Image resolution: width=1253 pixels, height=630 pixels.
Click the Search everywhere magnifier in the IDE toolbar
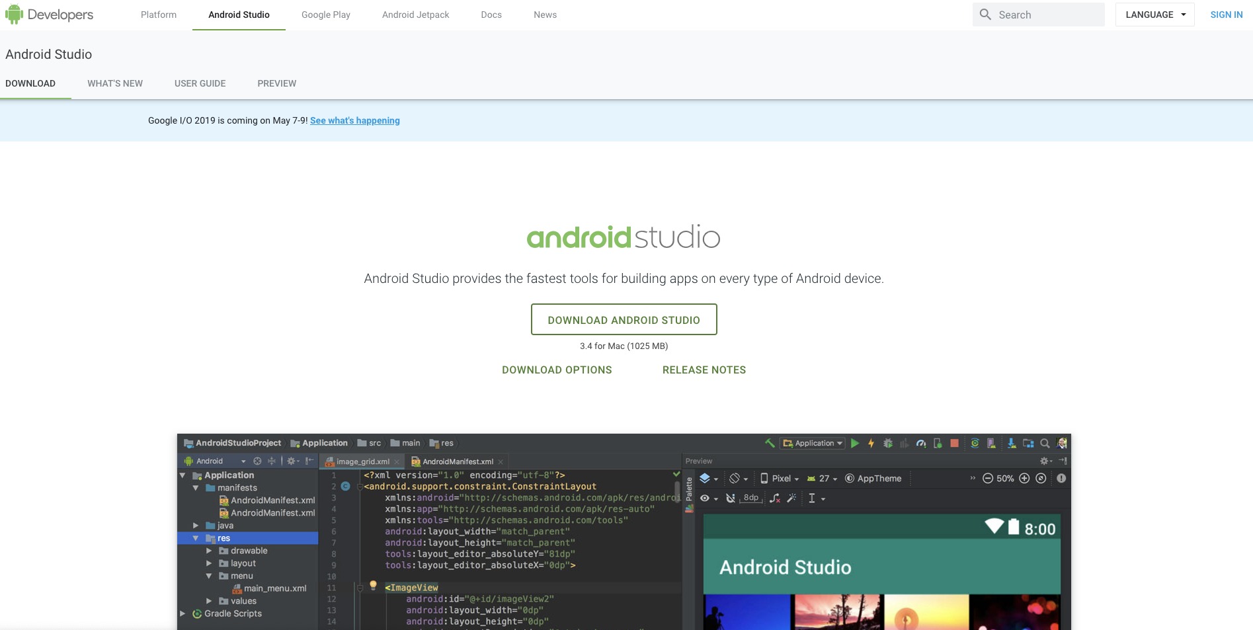point(1045,443)
